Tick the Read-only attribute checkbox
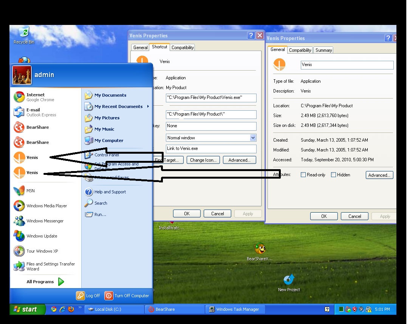 point(303,175)
